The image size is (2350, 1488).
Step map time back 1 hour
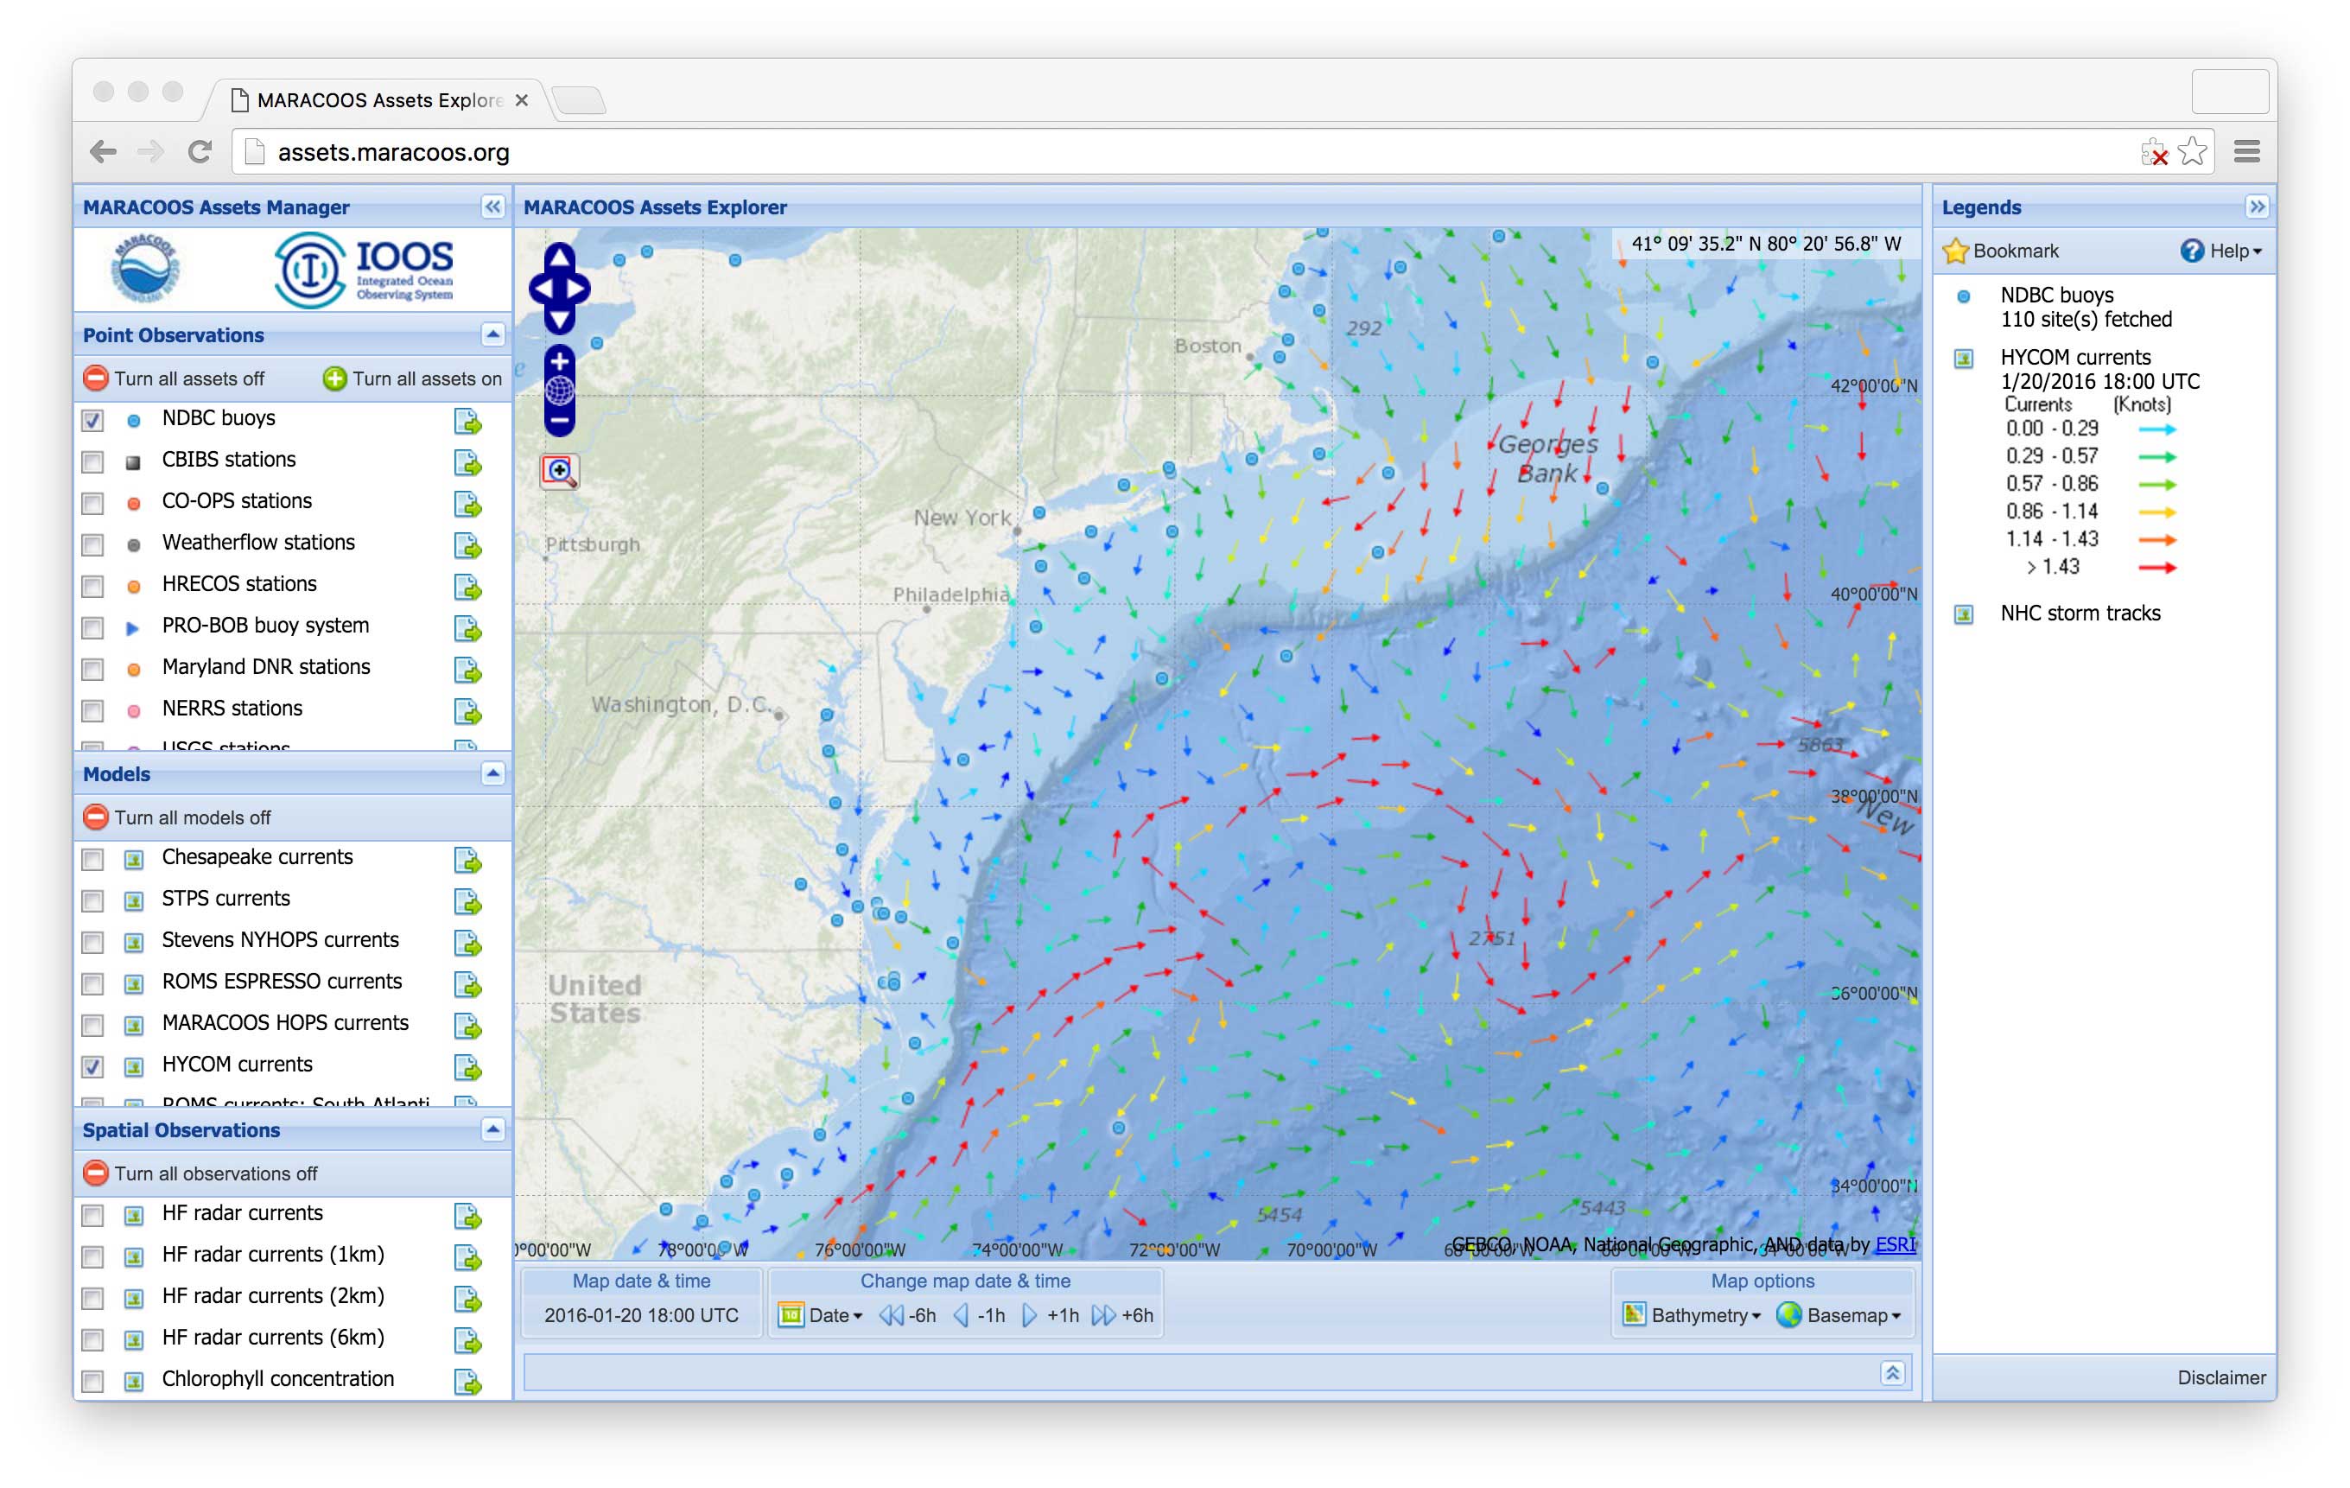tap(979, 1315)
